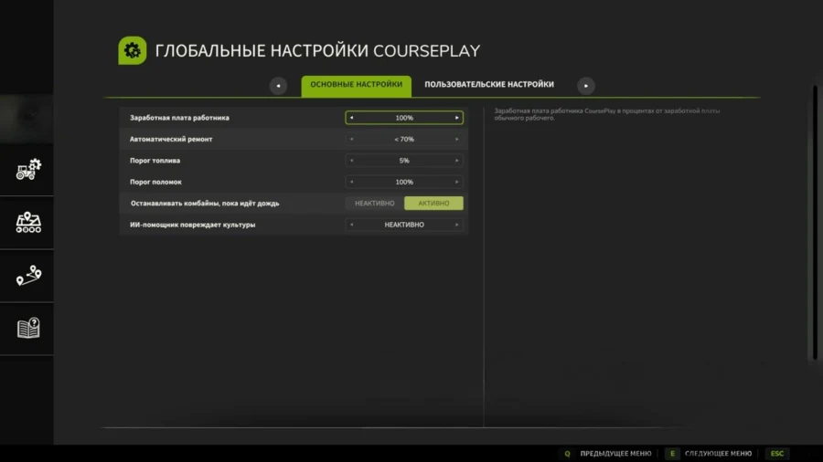Switch to Пользовательские настройки tab
This screenshot has height=462, width=823.
(x=488, y=85)
